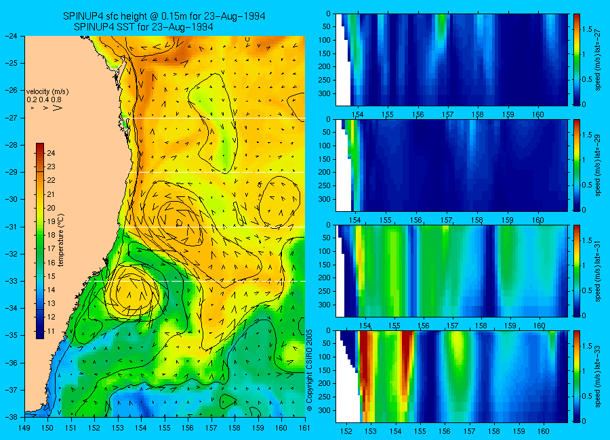Click the '11' tick on the temperature colorbar
The height and width of the screenshot is (440, 610).
pos(51,331)
